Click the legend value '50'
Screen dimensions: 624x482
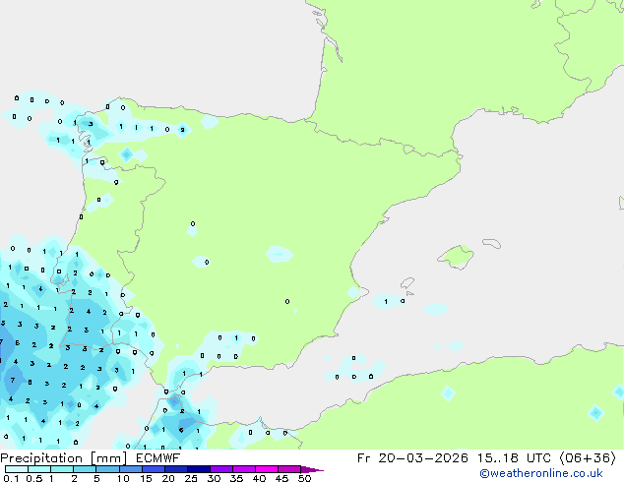[305, 478]
